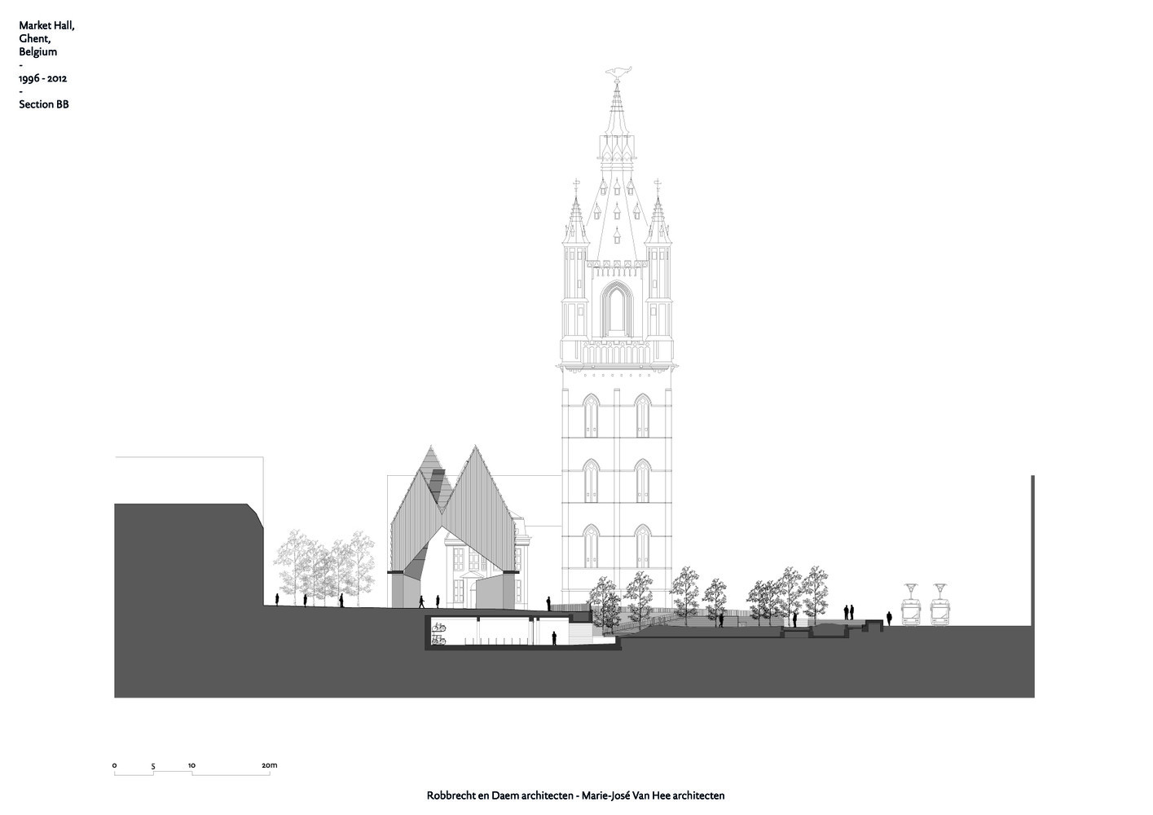Click the bicycles in the underground parking
Image resolution: width=1153 pixels, height=815 pixels.
click(x=439, y=632)
